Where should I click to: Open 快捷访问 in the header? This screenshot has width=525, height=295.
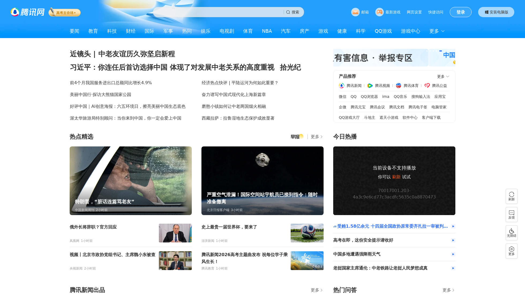436,12
